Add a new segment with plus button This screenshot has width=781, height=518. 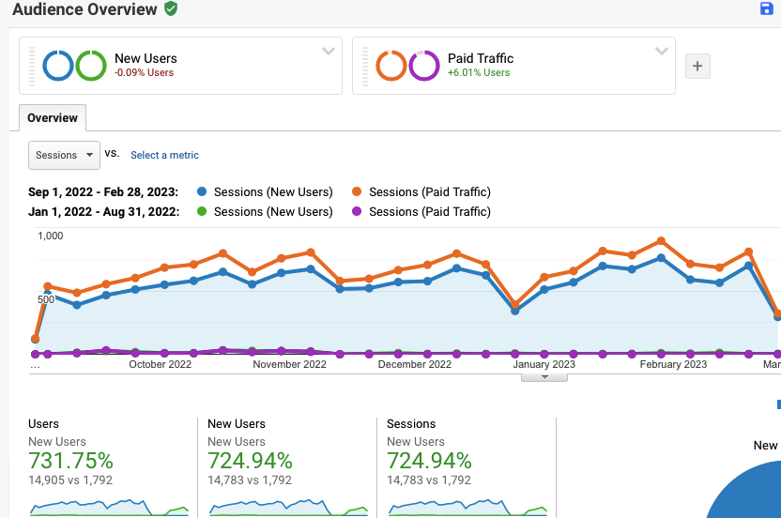click(697, 66)
